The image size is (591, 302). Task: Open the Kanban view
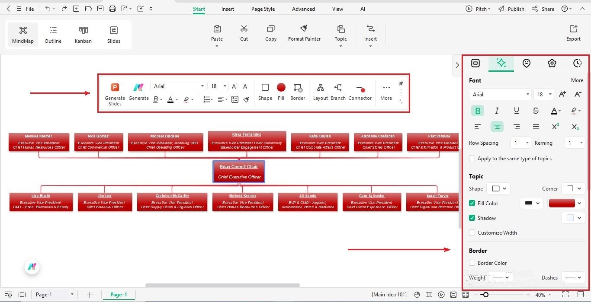tap(83, 35)
